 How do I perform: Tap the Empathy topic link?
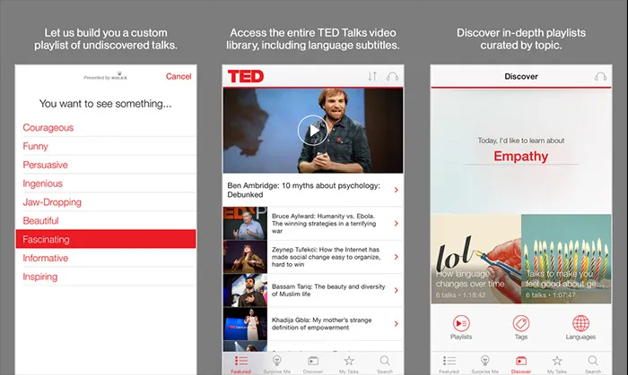tap(520, 157)
